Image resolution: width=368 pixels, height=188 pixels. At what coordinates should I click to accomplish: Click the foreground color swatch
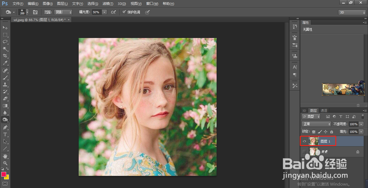pos(4,174)
